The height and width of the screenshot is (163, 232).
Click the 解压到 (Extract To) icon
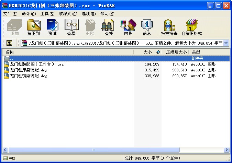tap(34, 27)
